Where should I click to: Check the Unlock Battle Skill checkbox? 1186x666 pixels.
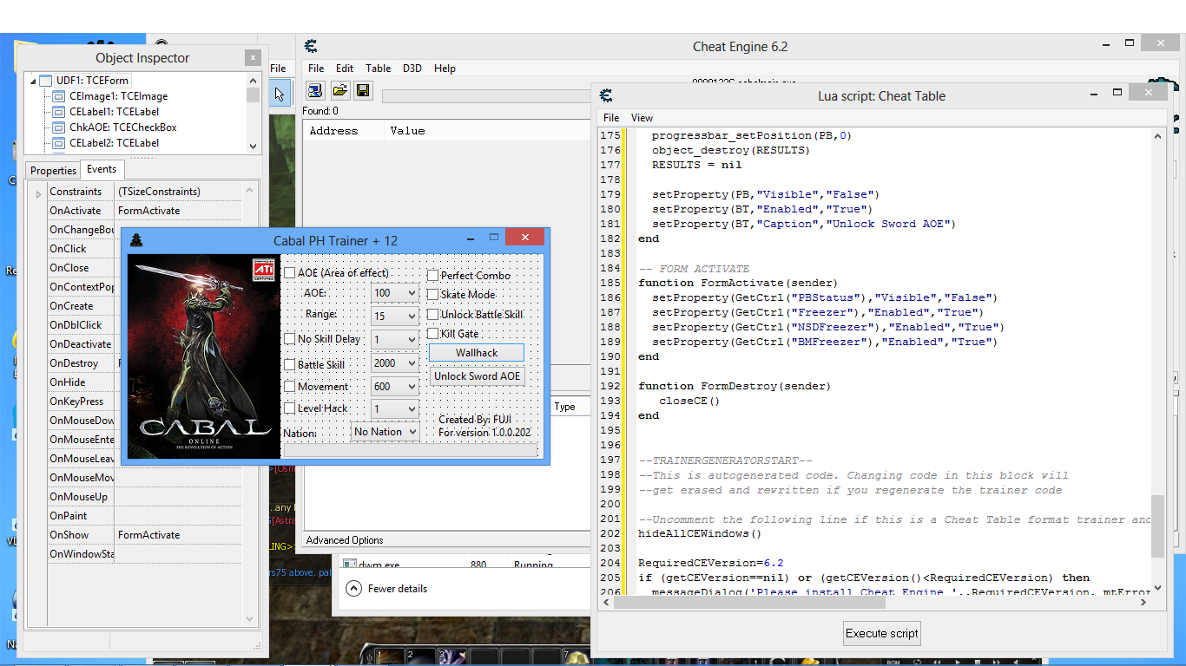coord(432,315)
